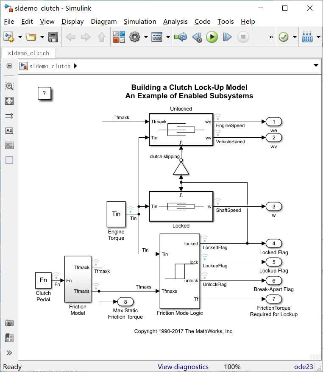Click the Open folder icon
The width and height of the screenshot is (323, 372).
pos(31,37)
